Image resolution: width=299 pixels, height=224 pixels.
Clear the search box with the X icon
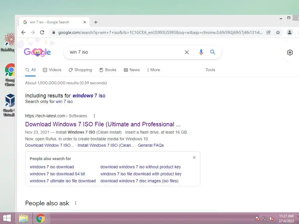point(187,52)
